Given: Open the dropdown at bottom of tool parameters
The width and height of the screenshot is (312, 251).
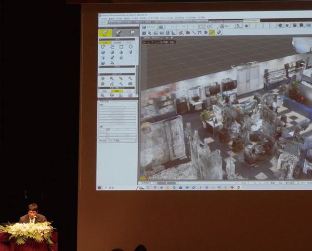Looking at the screenshot, I should click(122, 141).
